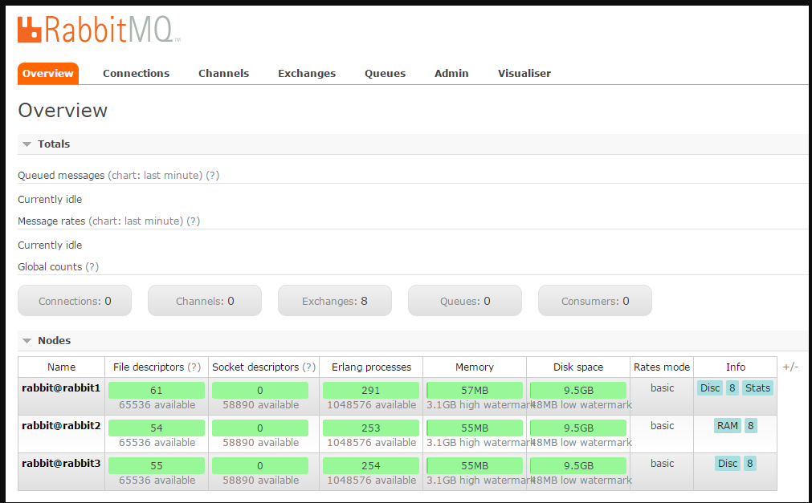Change chart range for Queued messages

[x=155, y=176]
